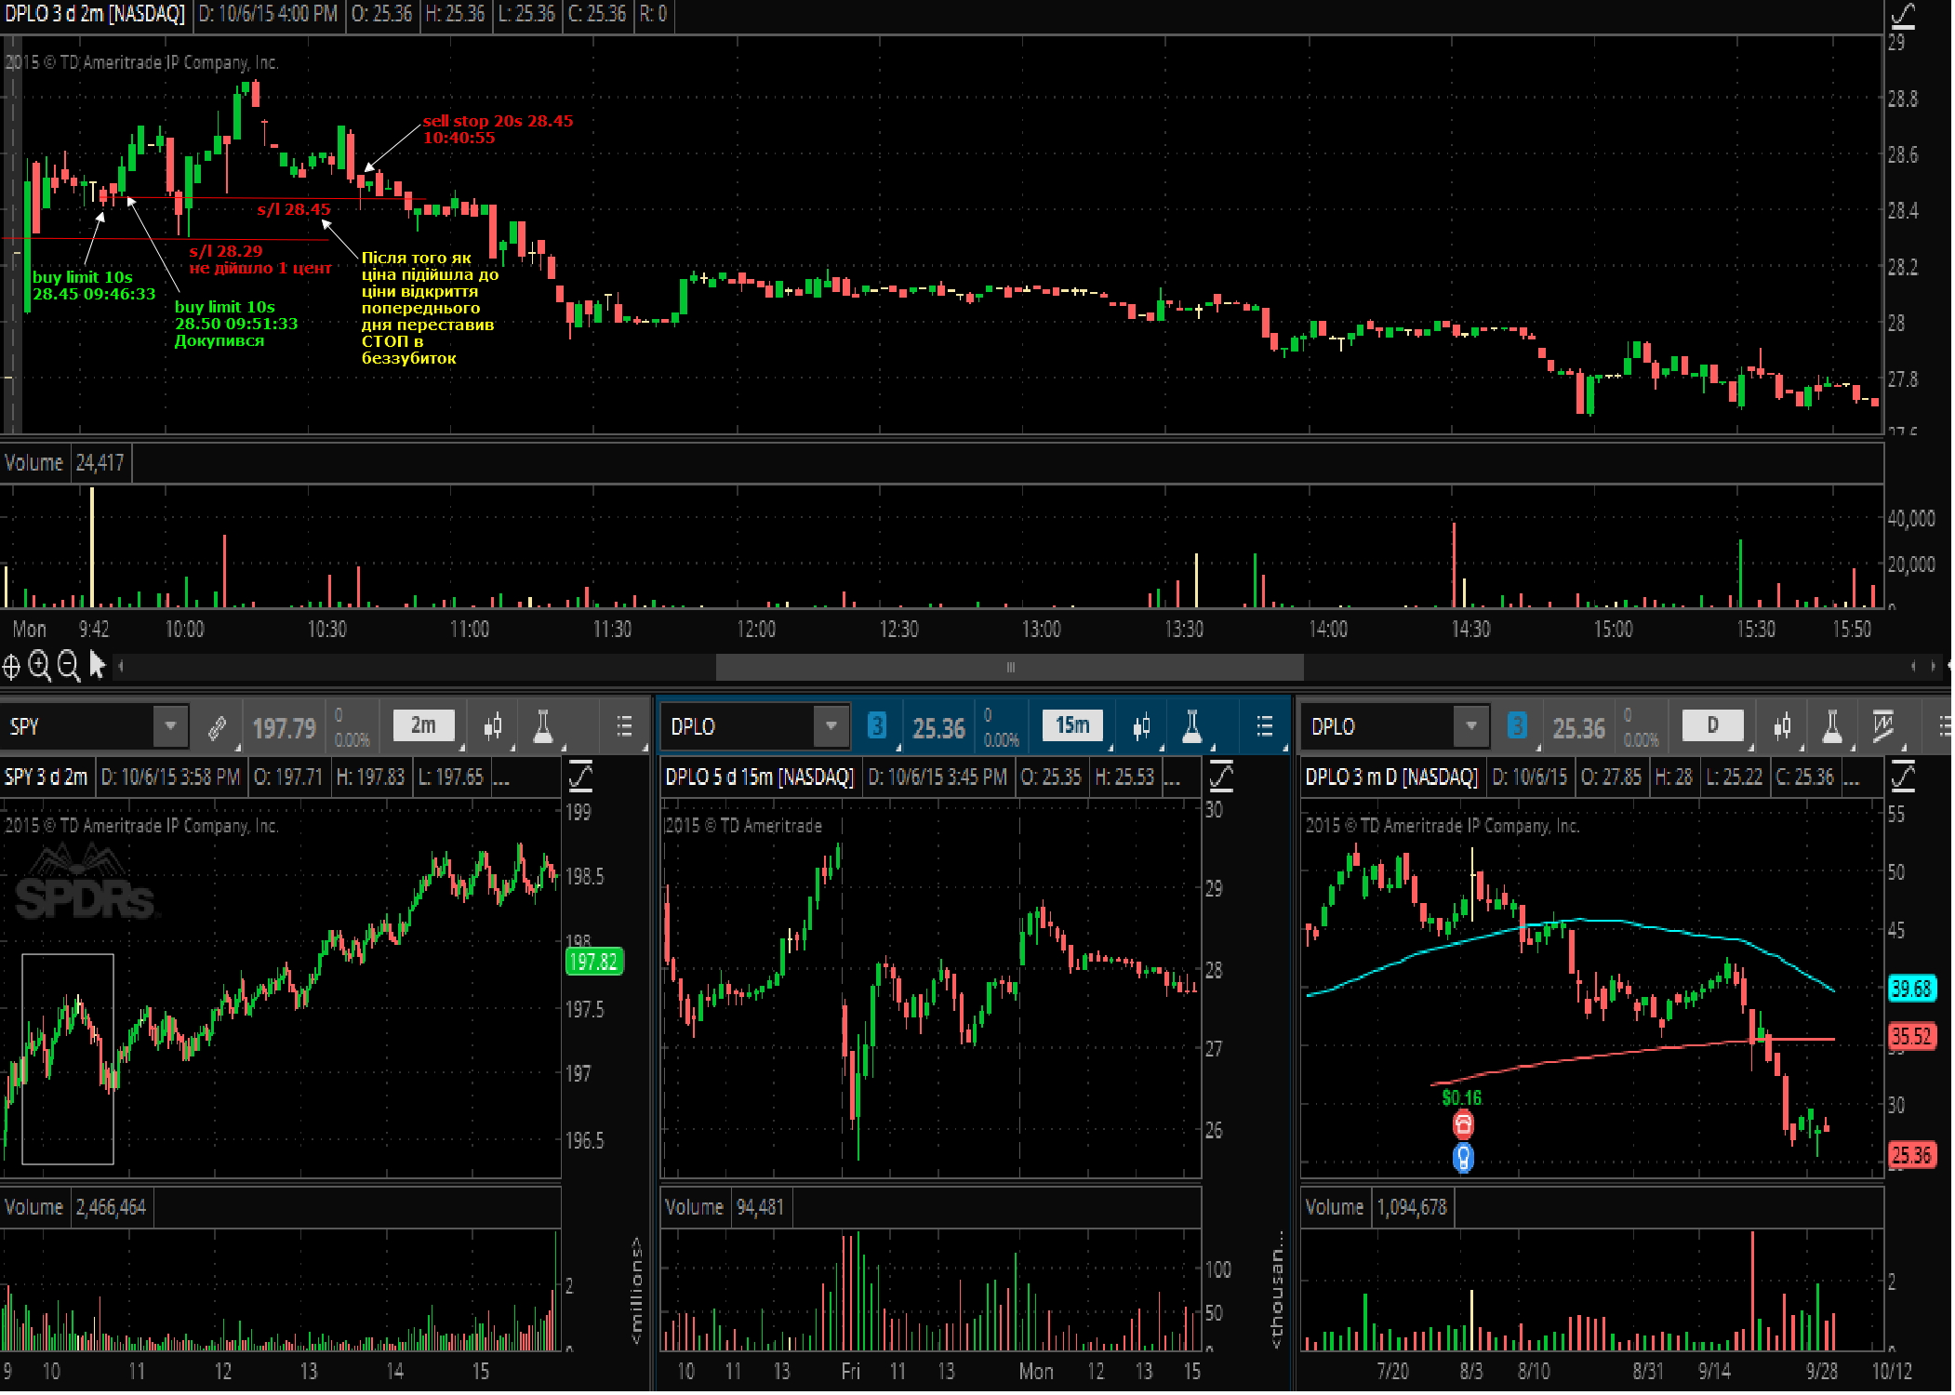Open the DPLO symbol dropdown in the daily panel

[1470, 726]
